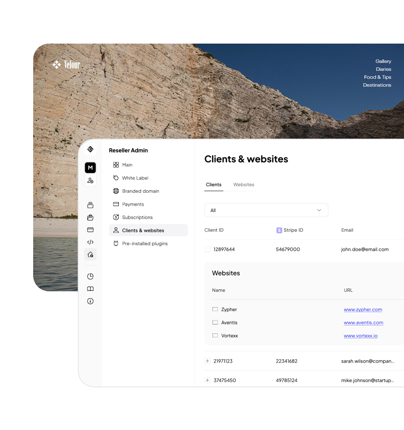Tick the checkbox next to Aventis

click(215, 322)
